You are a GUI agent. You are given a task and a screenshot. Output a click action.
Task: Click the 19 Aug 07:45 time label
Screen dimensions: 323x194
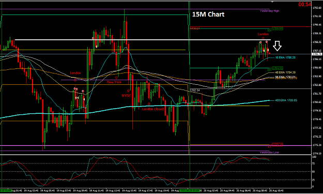coord(64,191)
